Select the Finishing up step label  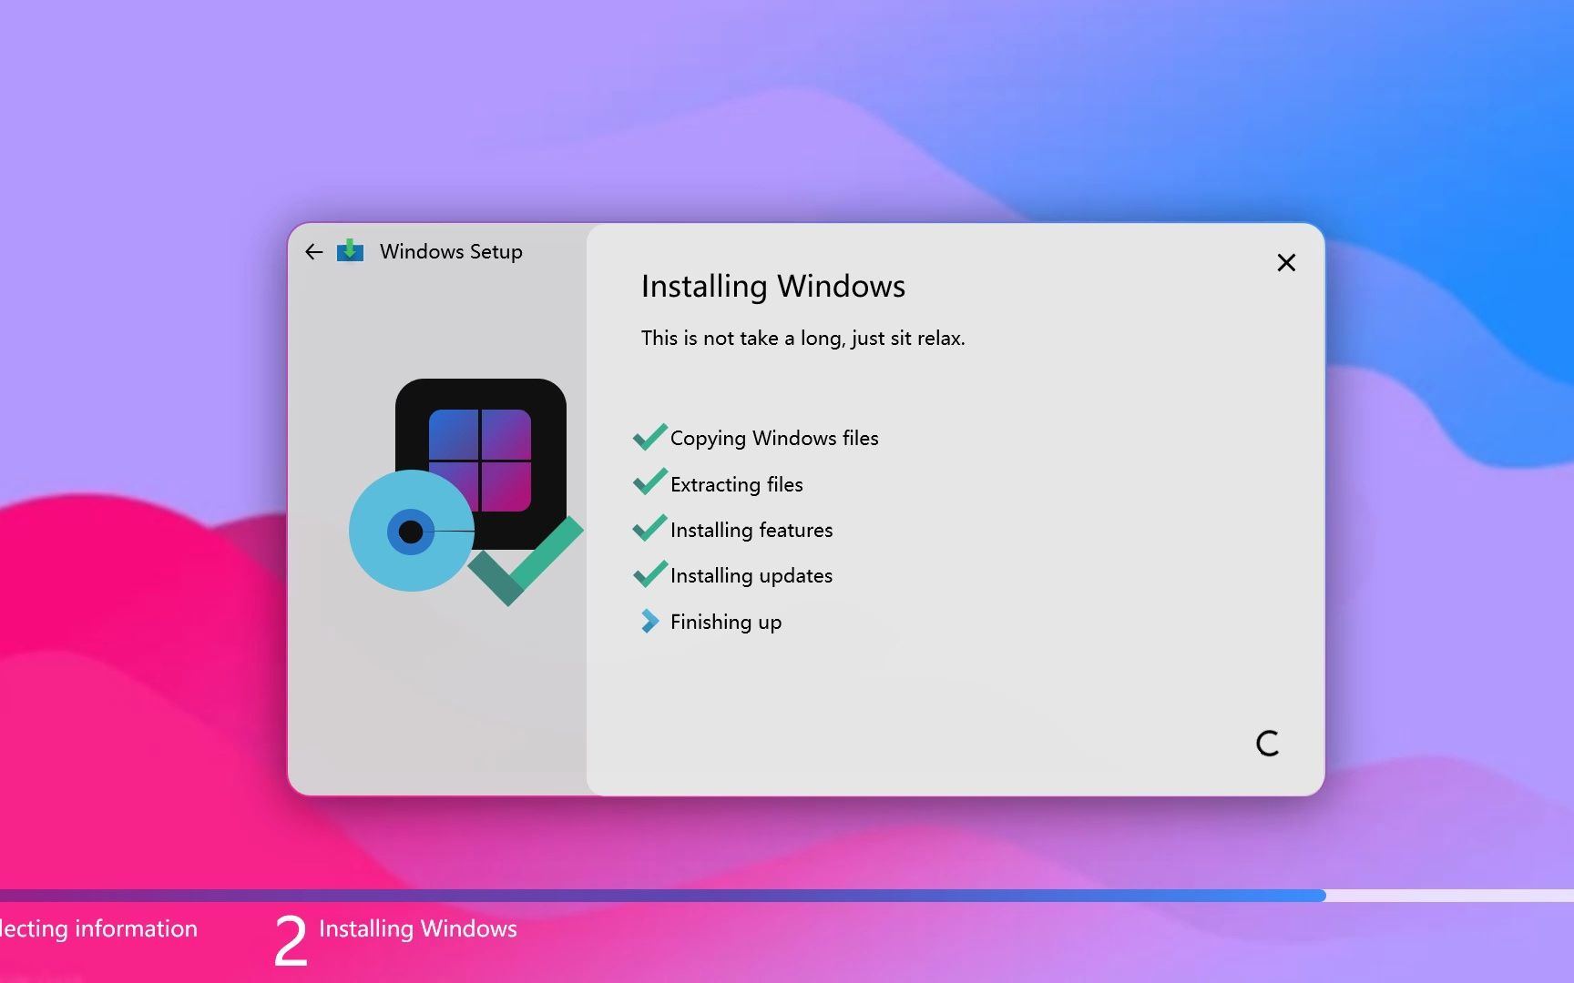pos(725,622)
